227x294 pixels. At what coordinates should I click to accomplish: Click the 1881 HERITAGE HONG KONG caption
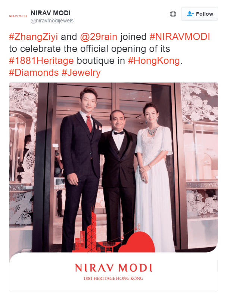[x=113, y=278]
